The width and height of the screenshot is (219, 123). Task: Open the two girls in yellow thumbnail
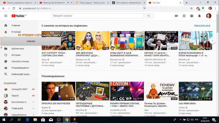(93, 41)
